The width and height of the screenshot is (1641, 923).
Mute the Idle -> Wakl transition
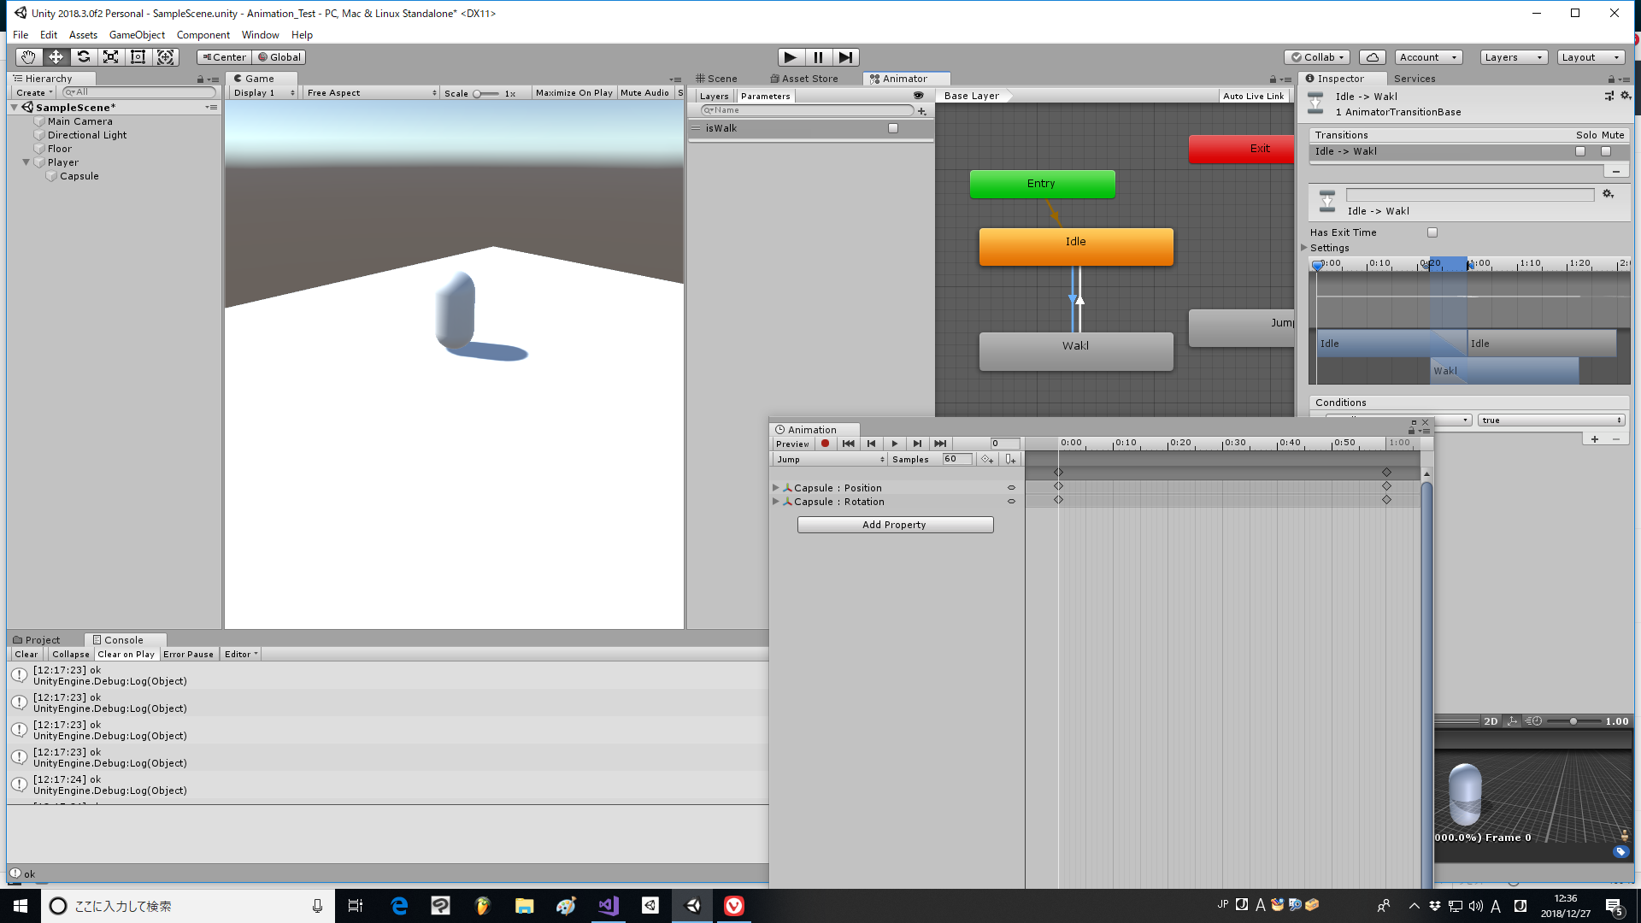point(1606,151)
